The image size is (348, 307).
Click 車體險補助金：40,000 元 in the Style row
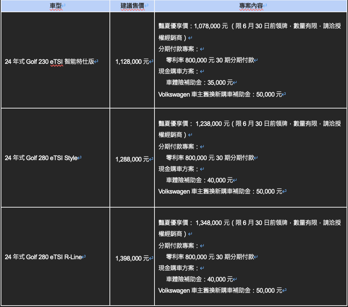coord(199,180)
